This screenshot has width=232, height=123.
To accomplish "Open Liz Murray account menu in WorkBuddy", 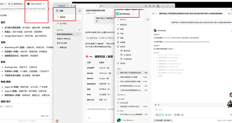I will coord(132,120).
